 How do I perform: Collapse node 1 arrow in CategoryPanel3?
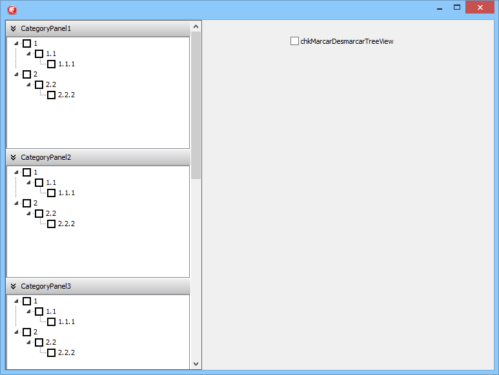coord(16,301)
